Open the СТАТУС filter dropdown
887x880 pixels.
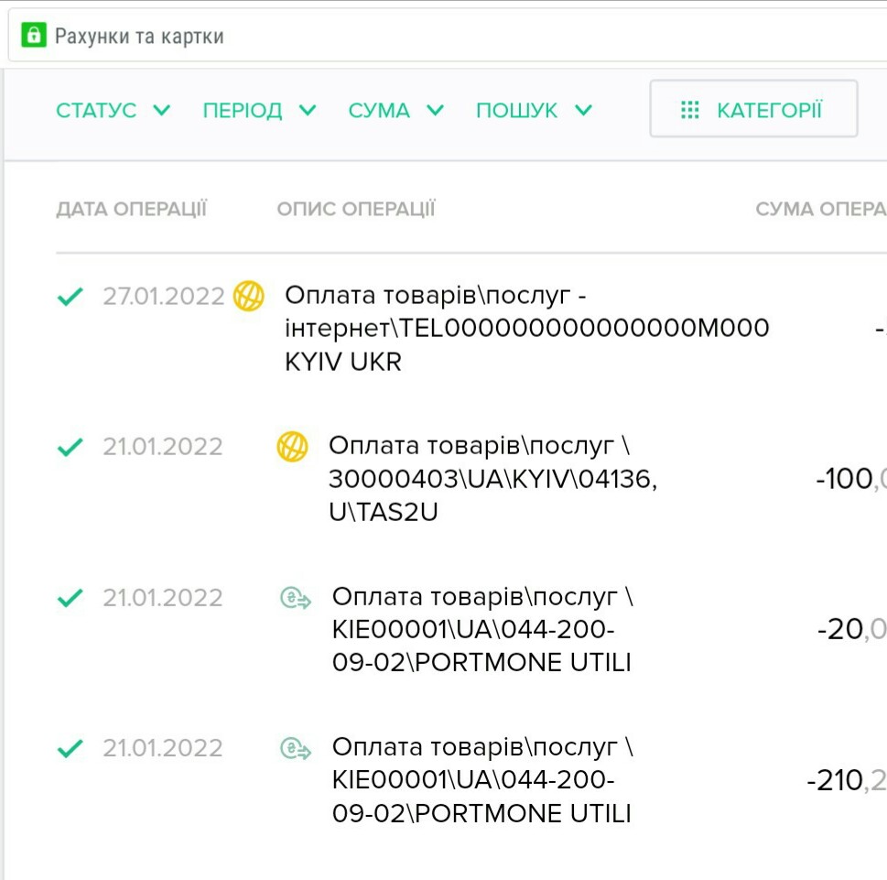pyautogui.click(x=114, y=110)
